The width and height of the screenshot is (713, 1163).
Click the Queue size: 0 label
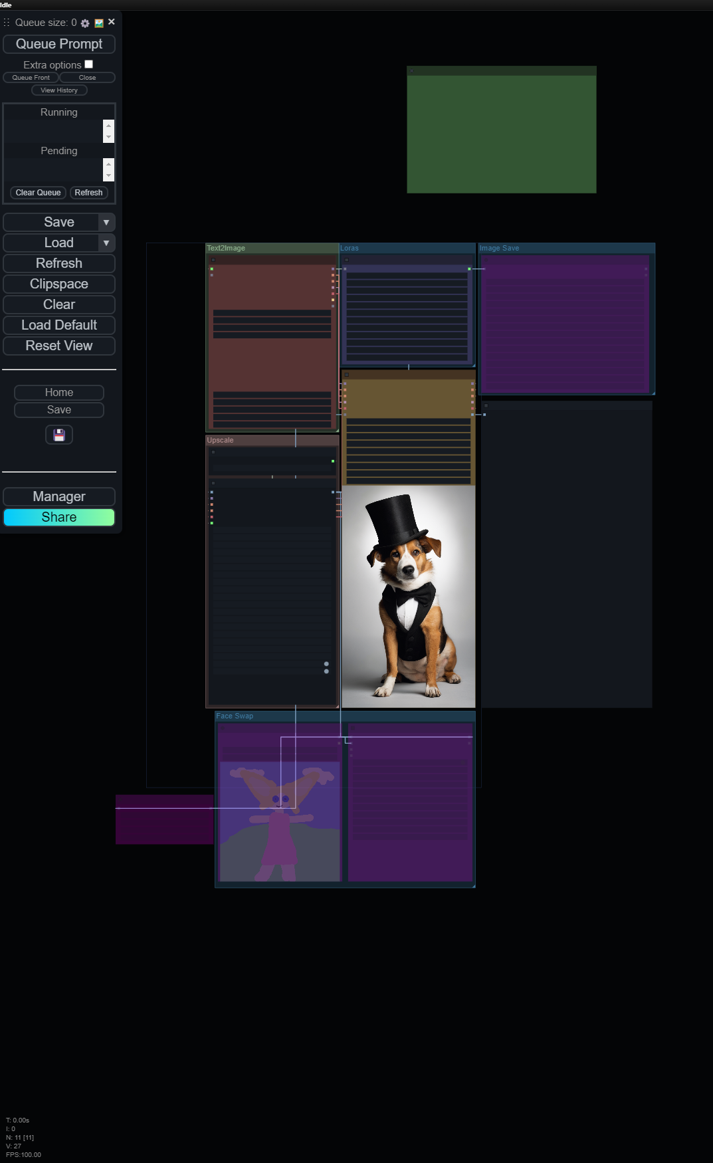coord(46,23)
